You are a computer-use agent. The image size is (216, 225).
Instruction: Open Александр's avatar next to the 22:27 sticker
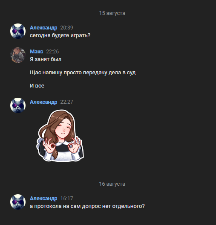[18, 105]
